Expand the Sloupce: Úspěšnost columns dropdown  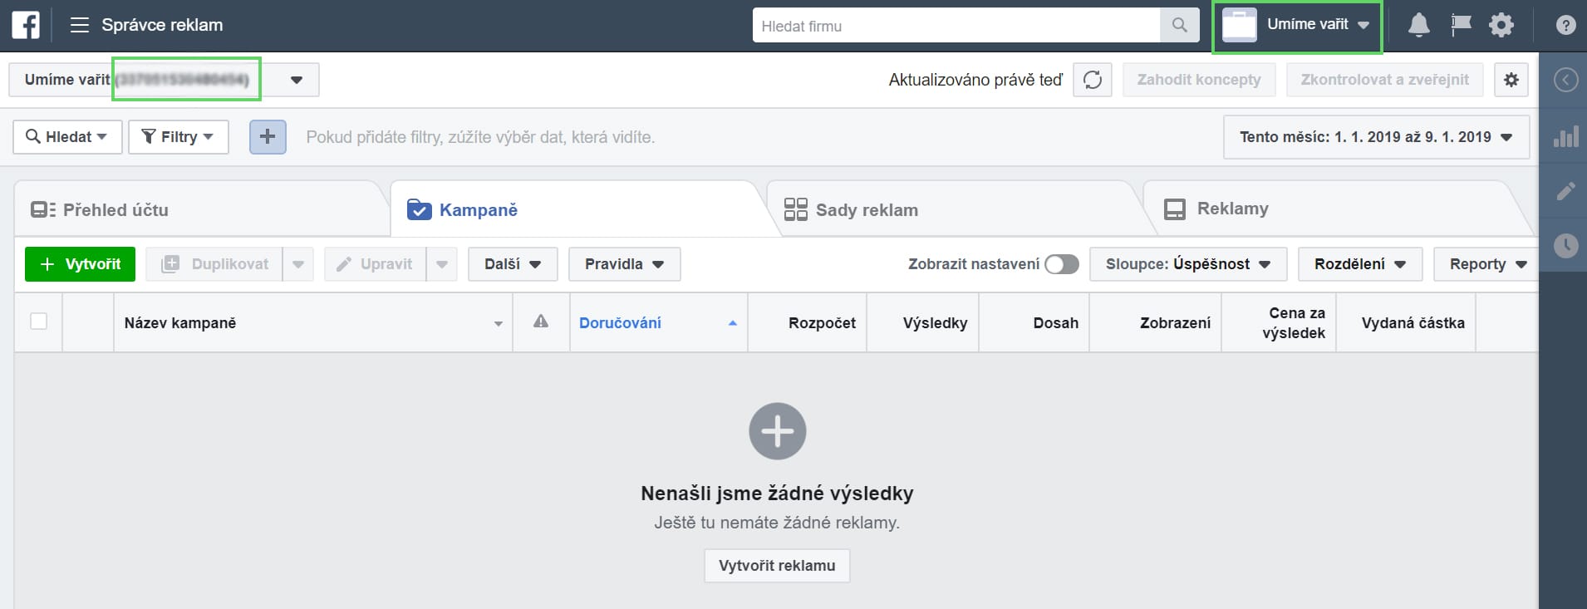pos(1187,264)
